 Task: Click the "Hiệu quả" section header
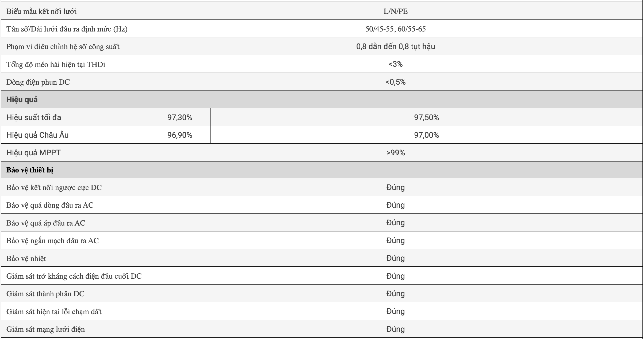click(x=22, y=100)
